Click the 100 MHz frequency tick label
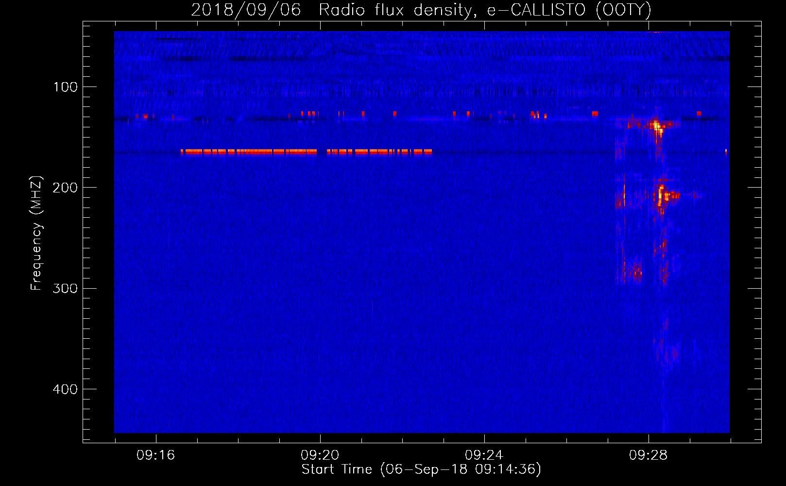 (66, 87)
